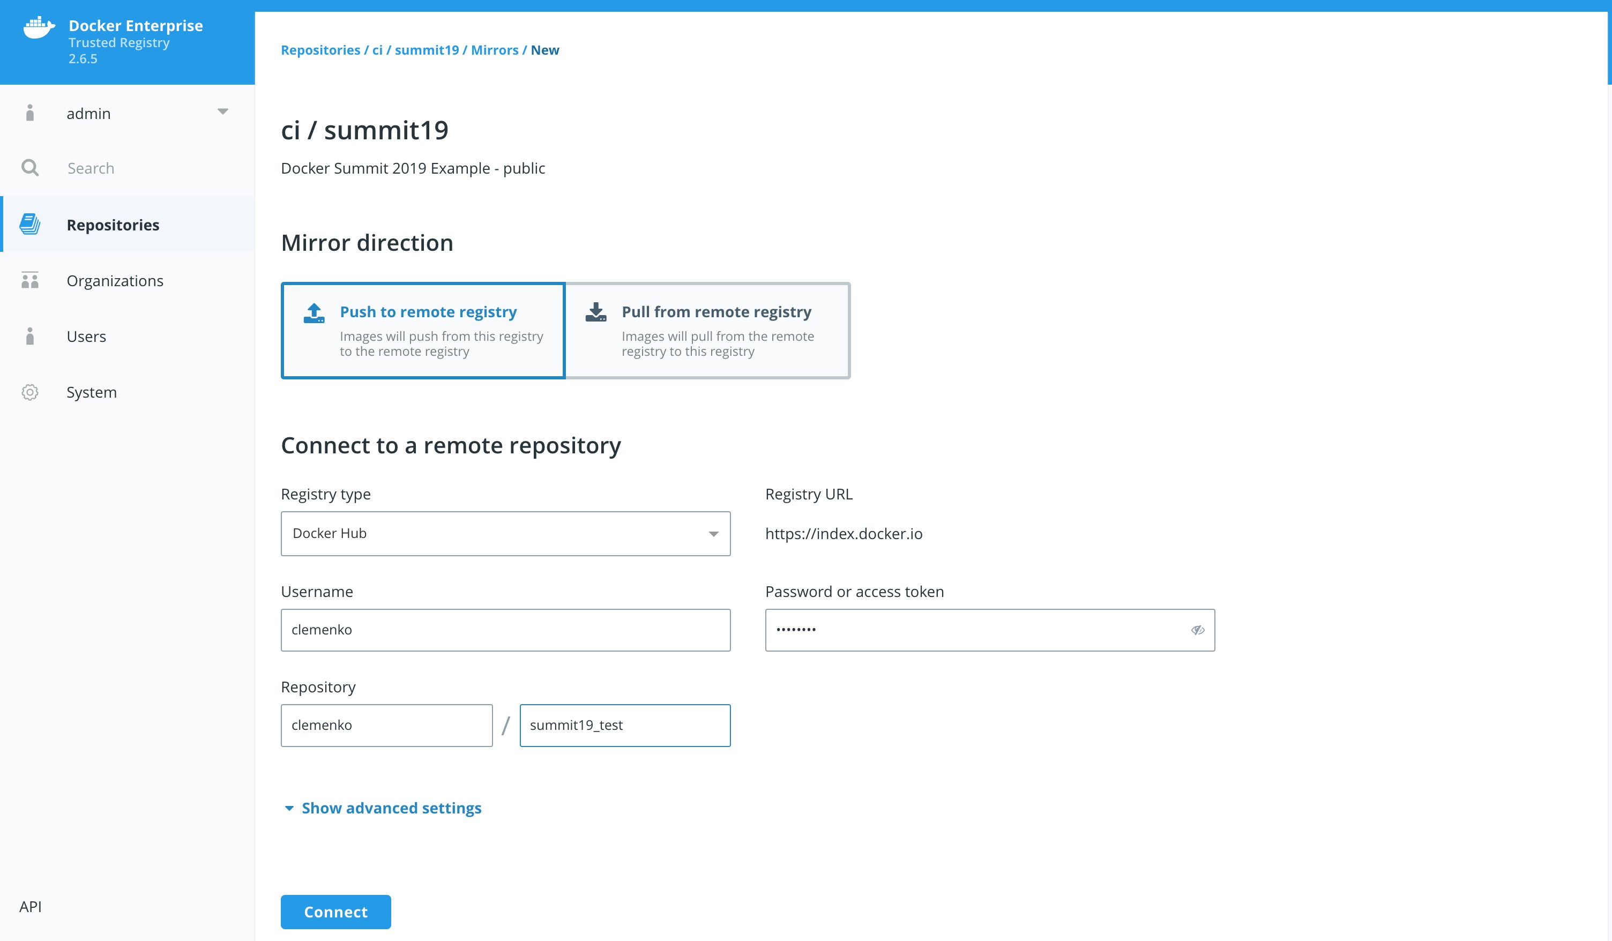Viewport: 1612px width, 941px height.
Task: Open System in the sidebar menu
Action: tap(92, 392)
